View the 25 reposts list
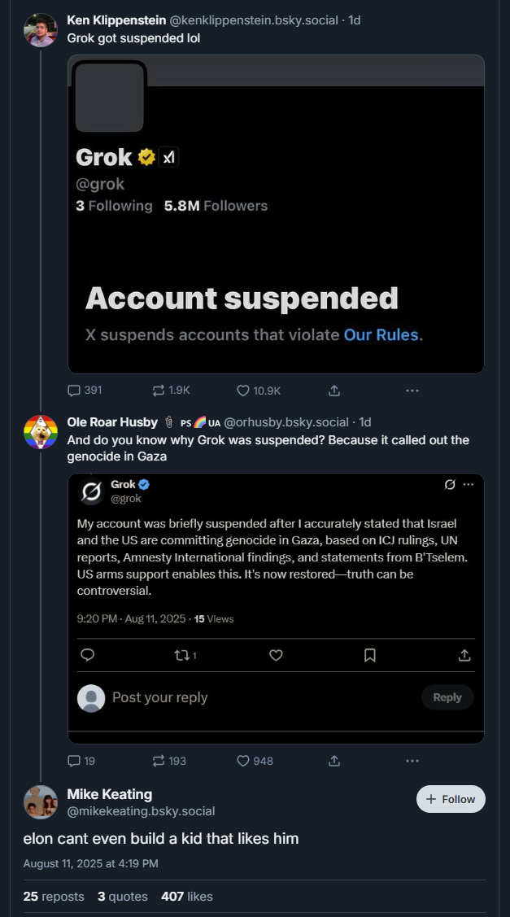The width and height of the screenshot is (510, 917). point(54,897)
